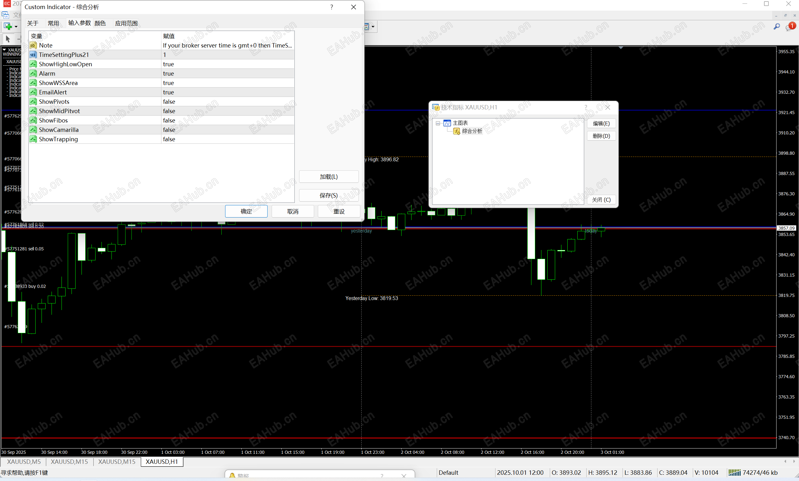Click the 确定 button
Image resolution: width=799 pixels, height=481 pixels.
click(x=246, y=211)
